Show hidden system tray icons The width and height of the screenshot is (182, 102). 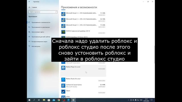click(x=128, y=100)
